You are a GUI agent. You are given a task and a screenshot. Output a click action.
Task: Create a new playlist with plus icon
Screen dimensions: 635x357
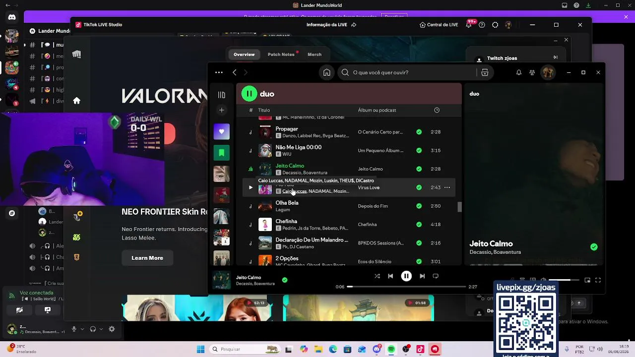[221, 110]
